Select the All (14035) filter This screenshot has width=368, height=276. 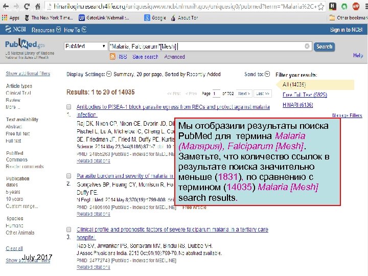click(294, 84)
